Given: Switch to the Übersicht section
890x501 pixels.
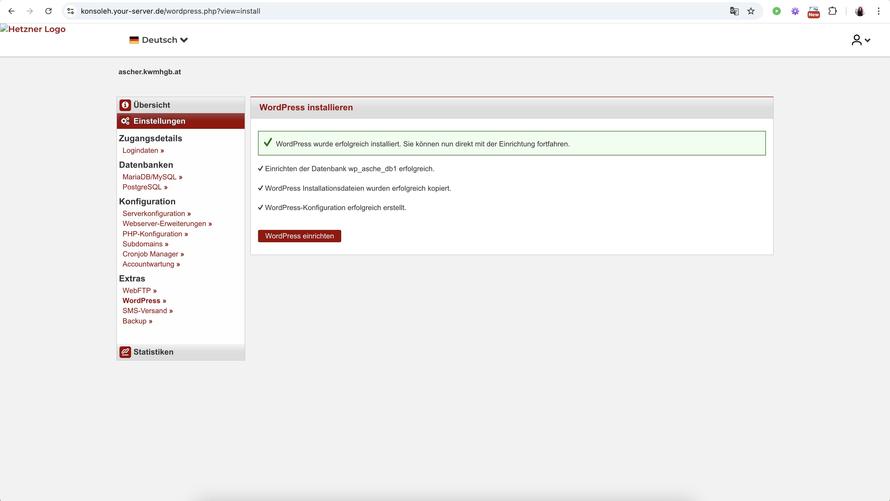Looking at the screenshot, I should coord(152,105).
